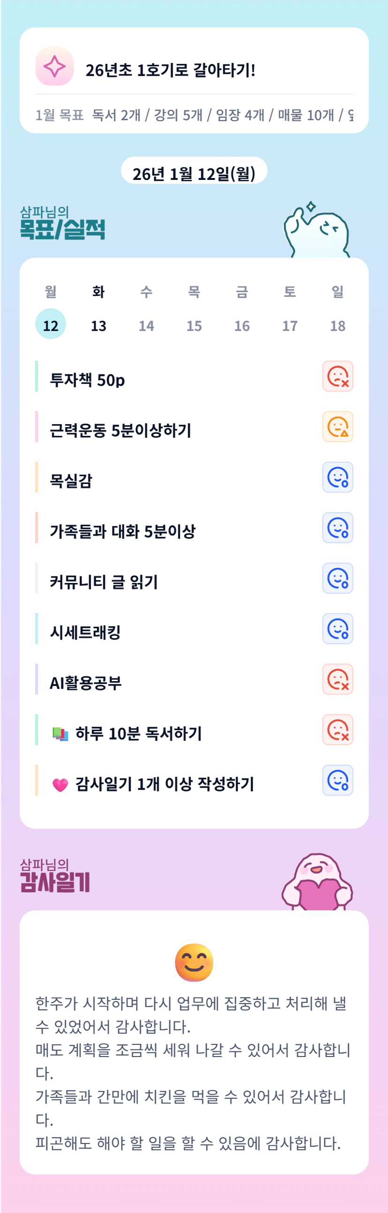
Task: Click the pink sparkle star icon
Action: click(x=54, y=66)
